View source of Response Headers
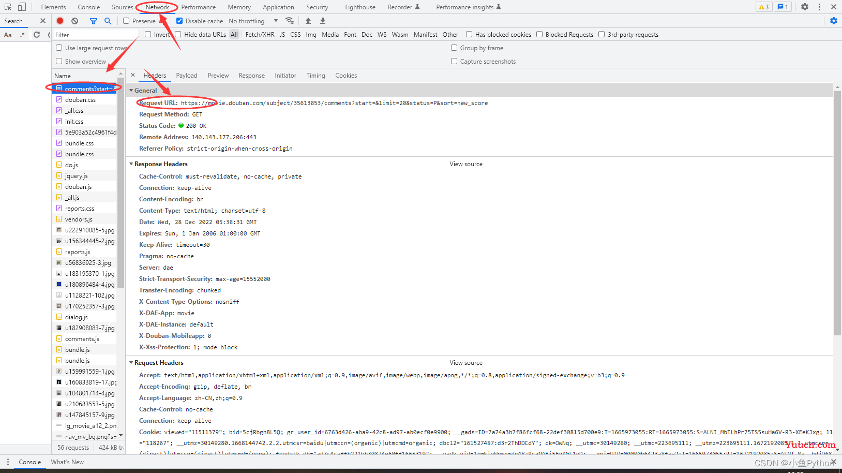This screenshot has height=473, width=842. [x=466, y=164]
